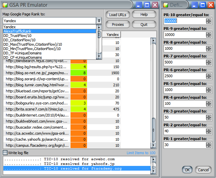Adjust the PR-10 spinner arrows
Image resolution: width=216 pixels, height=178 pixels.
(x=209, y=21)
